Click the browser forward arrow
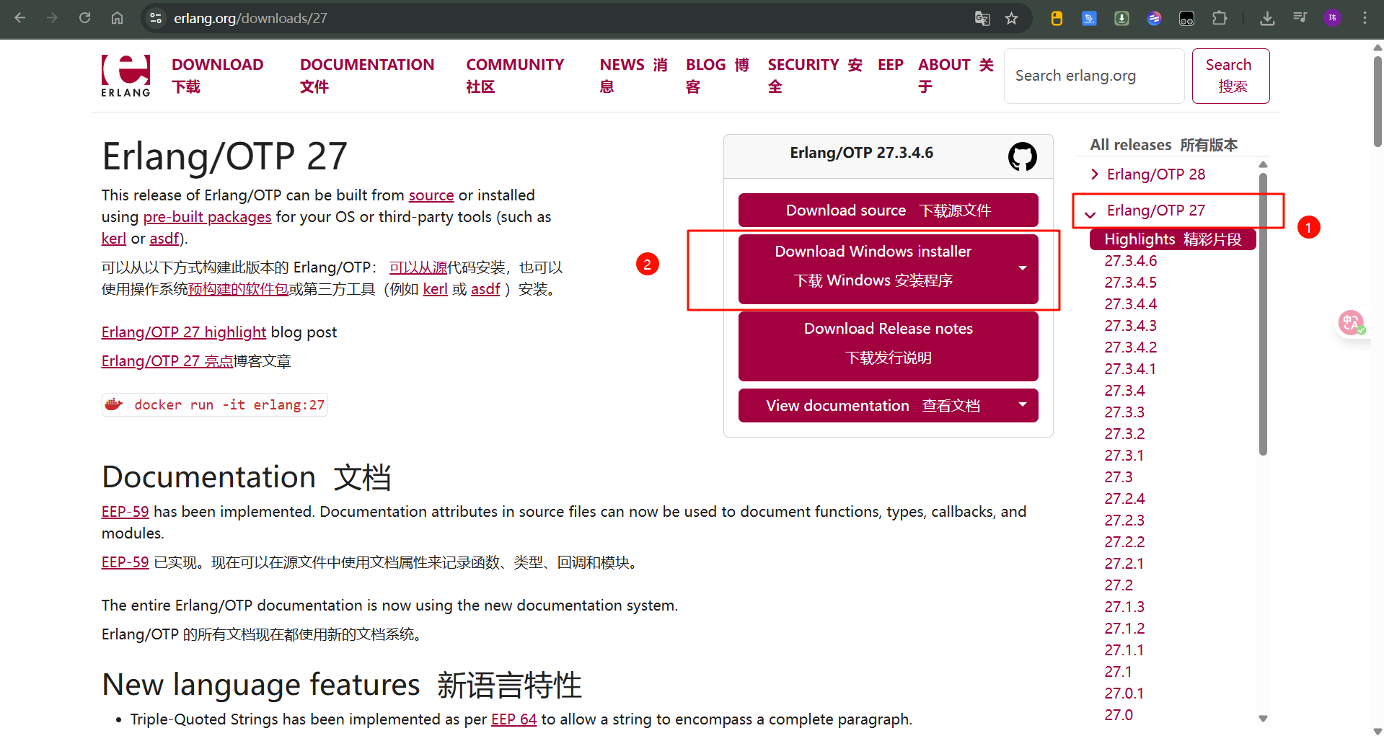 tap(52, 18)
